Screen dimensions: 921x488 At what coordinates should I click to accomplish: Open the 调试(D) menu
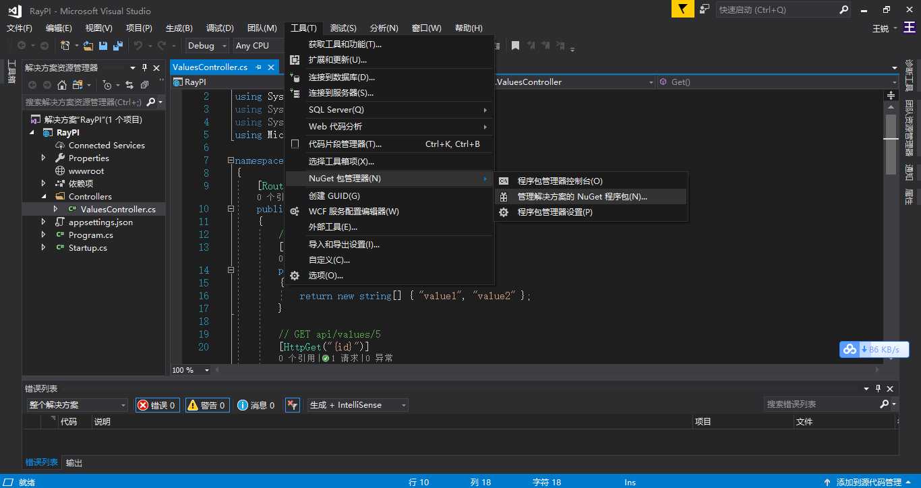point(220,28)
